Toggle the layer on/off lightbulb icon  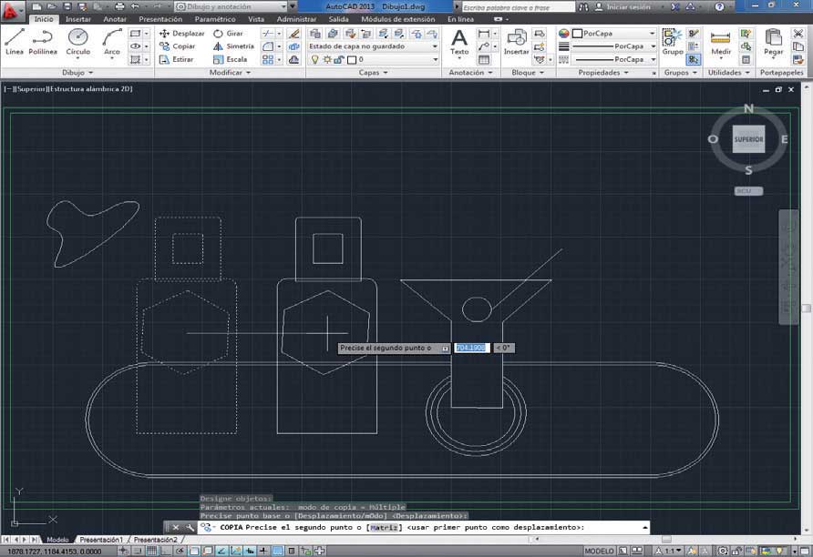coord(315,59)
